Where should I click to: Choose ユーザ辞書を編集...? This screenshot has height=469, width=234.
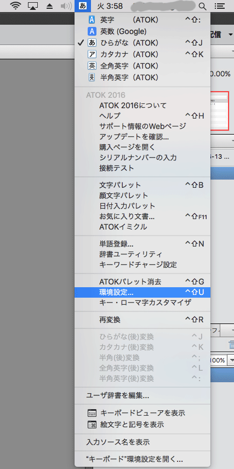click(x=142, y=396)
